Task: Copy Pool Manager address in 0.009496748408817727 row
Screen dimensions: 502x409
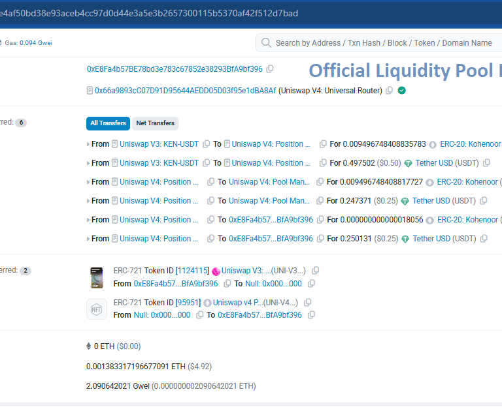Action: pos(320,182)
